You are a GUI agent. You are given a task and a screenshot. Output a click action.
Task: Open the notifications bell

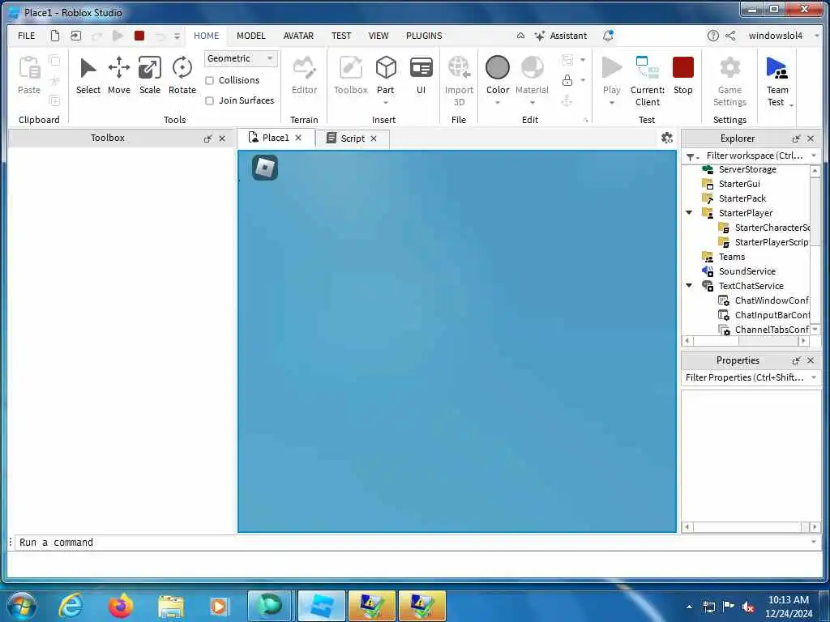coord(608,36)
